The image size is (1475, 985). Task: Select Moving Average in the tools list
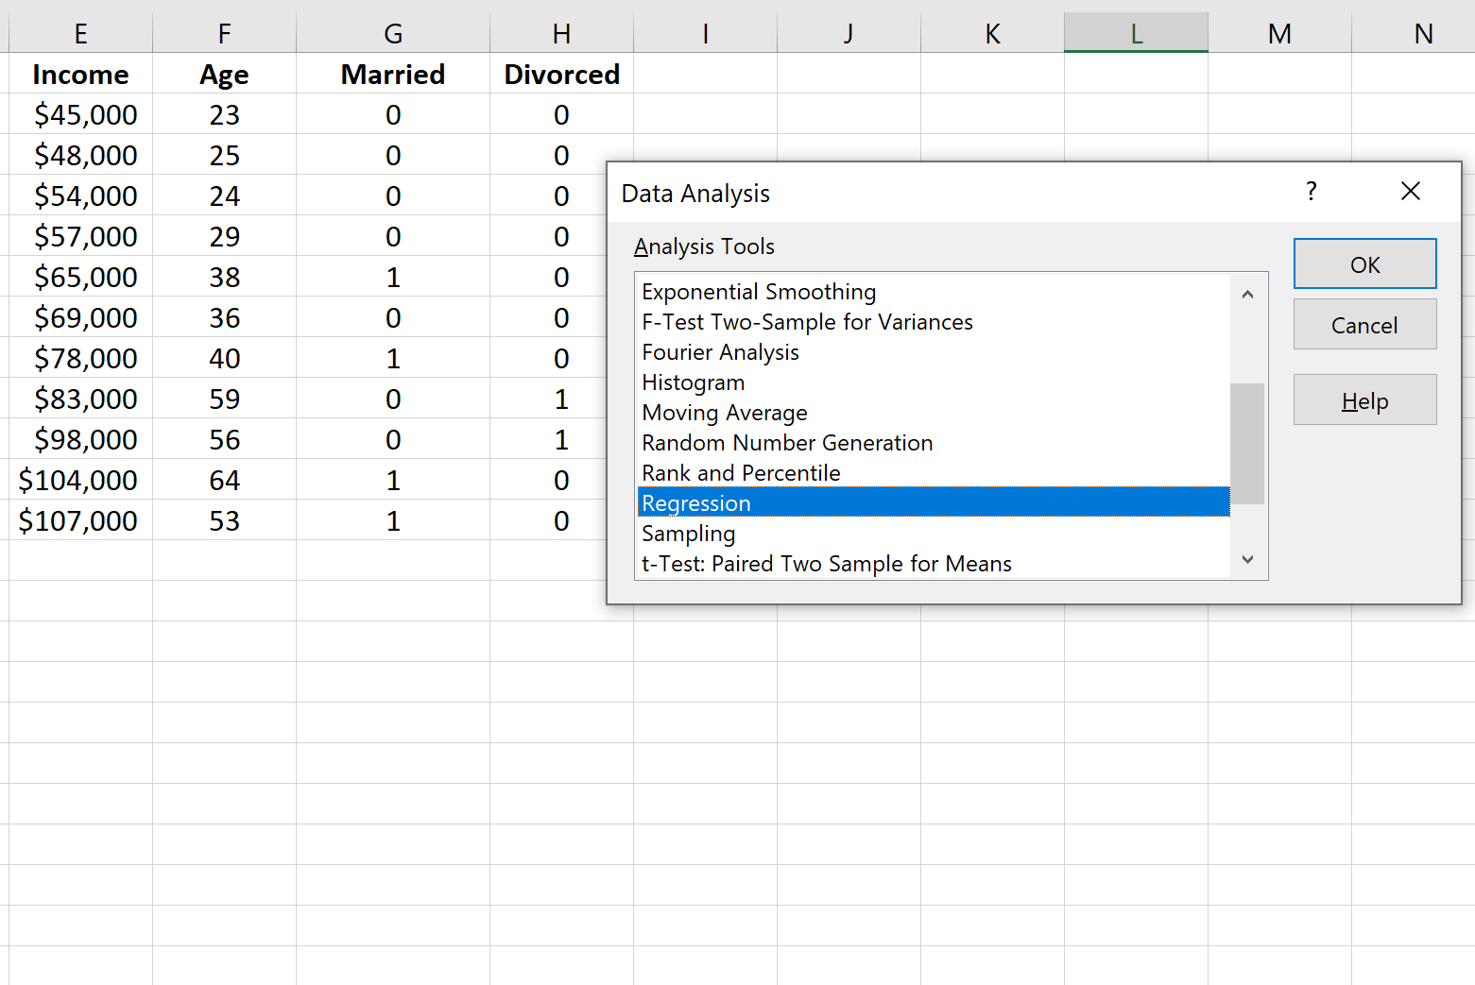[x=724, y=412]
